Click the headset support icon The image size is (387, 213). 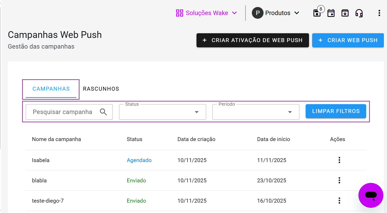[x=359, y=13]
